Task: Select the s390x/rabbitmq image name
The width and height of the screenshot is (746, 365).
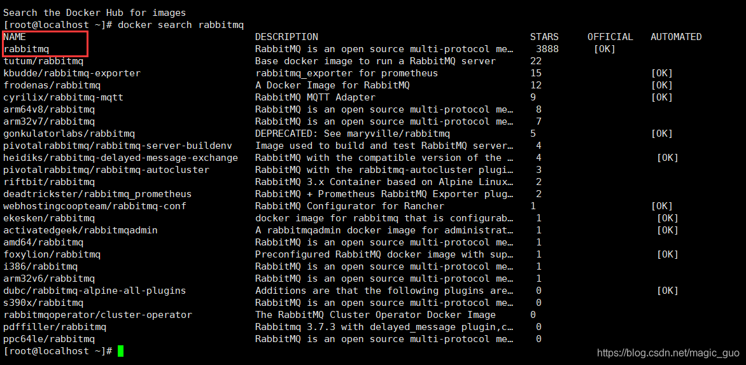Action: coord(43,303)
